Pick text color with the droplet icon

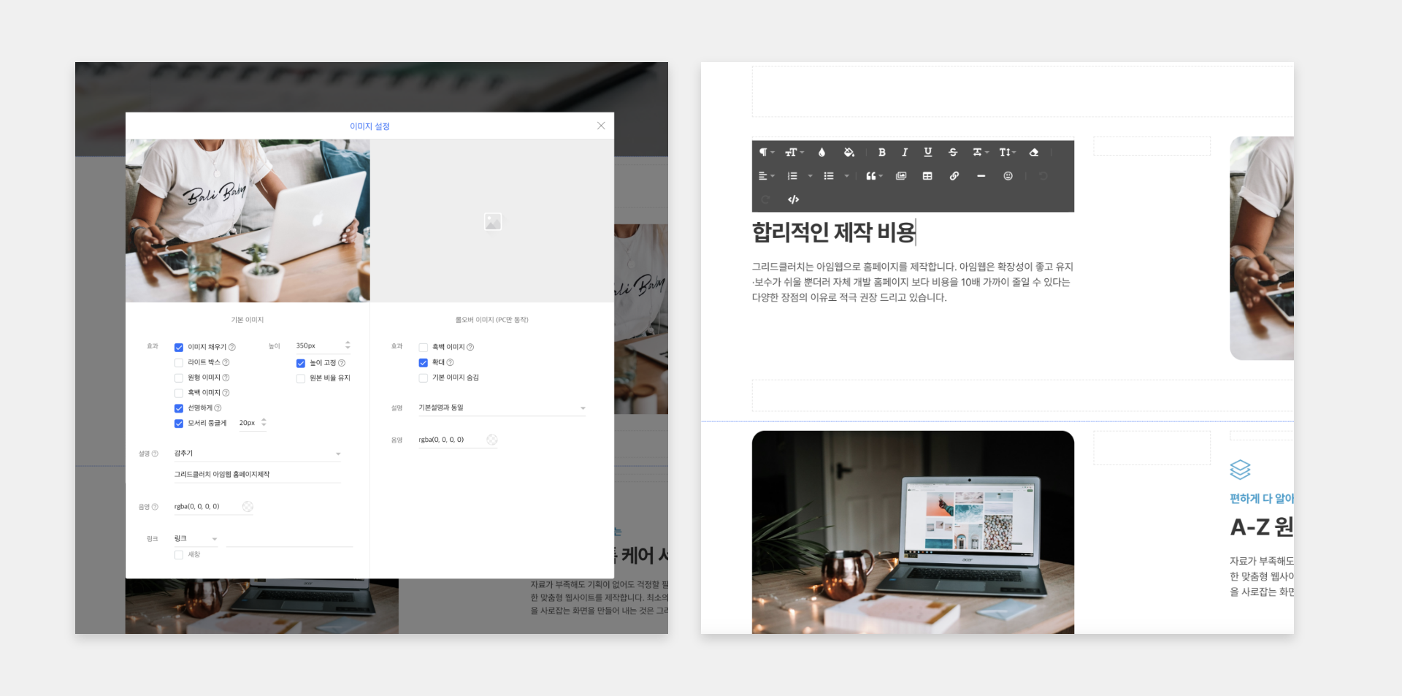[821, 153]
